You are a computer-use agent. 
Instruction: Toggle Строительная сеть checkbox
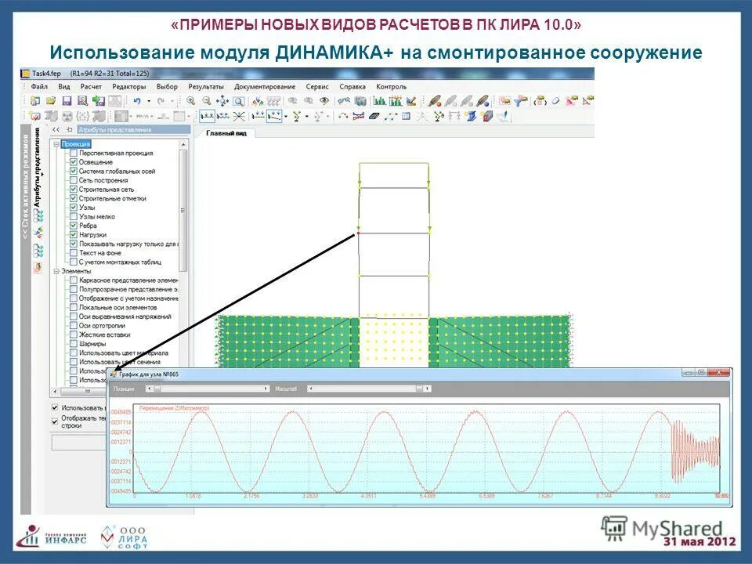pos(74,190)
